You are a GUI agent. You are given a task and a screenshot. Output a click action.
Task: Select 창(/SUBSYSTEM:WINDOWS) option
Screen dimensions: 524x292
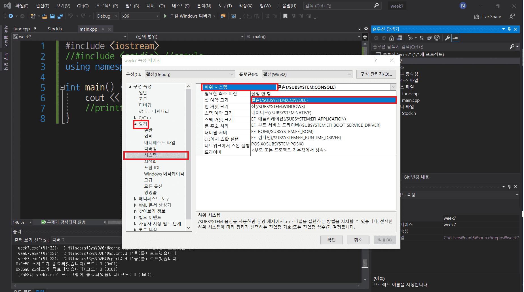[x=323, y=106]
